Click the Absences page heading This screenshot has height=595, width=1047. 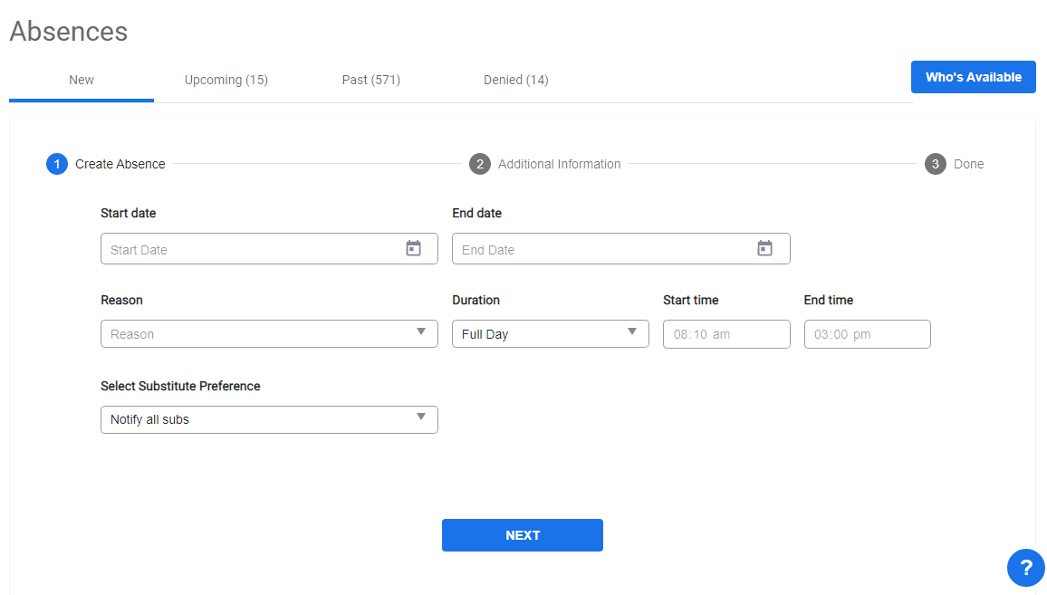click(x=69, y=32)
